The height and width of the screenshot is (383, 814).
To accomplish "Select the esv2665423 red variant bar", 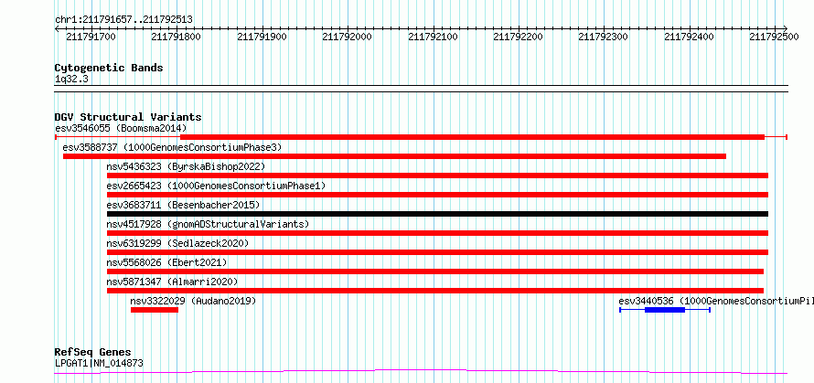I will [437, 195].
